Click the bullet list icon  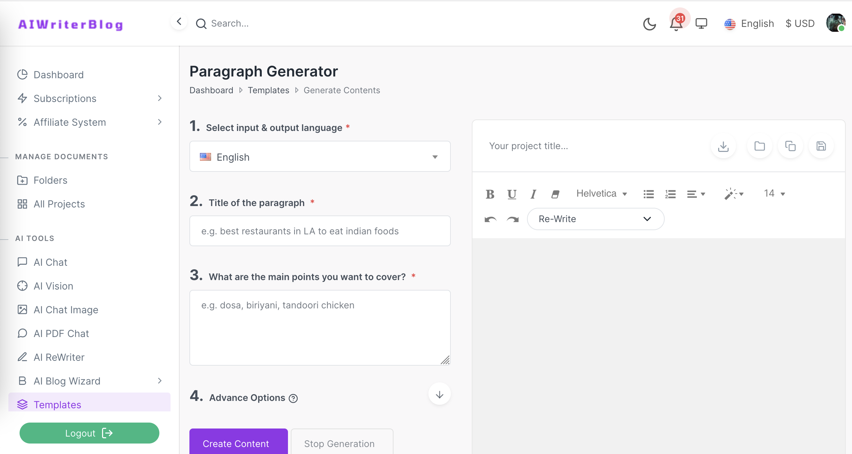pos(649,193)
